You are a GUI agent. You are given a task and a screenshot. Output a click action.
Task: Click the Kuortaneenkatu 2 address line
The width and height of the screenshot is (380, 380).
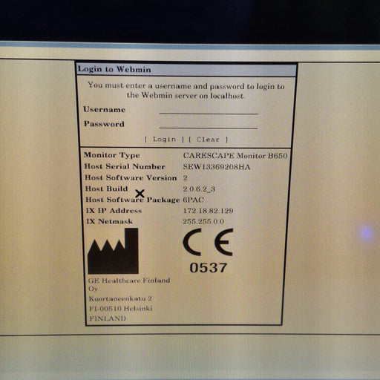click(120, 298)
